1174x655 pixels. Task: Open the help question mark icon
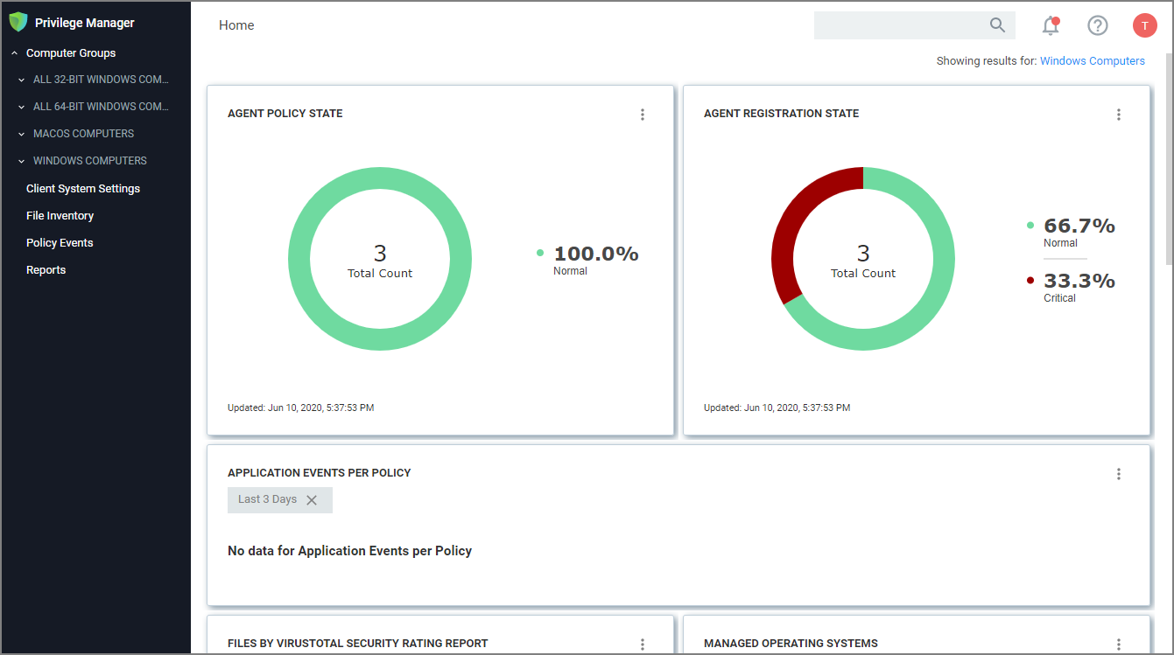(x=1097, y=25)
